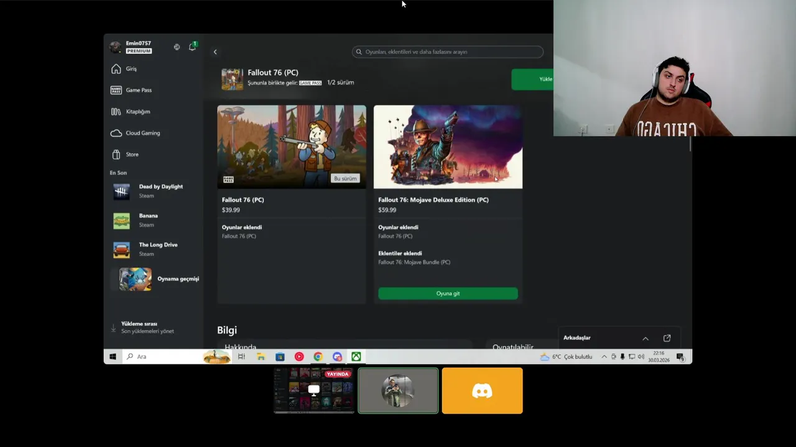The height and width of the screenshot is (447, 796).
Task: Open Microsoft Store from taskbar
Action: point(280,356)
